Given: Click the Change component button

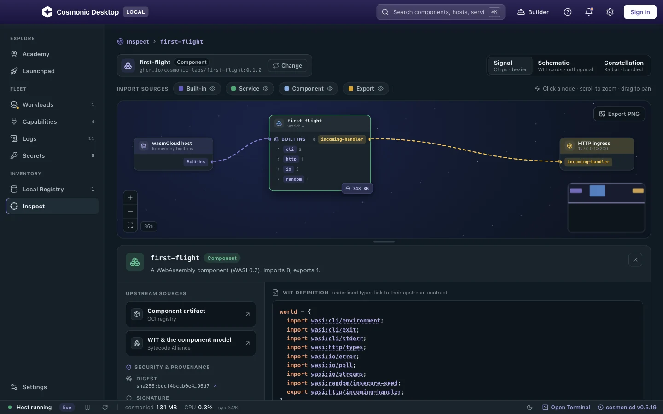Looking at the screenshot, I should point(288,66).
